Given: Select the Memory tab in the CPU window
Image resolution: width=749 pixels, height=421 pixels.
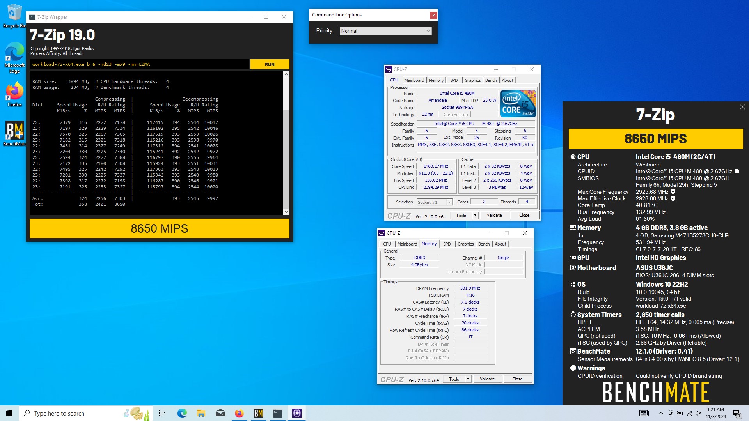Looking at the screenshot, I should click(x=436, y=80).
